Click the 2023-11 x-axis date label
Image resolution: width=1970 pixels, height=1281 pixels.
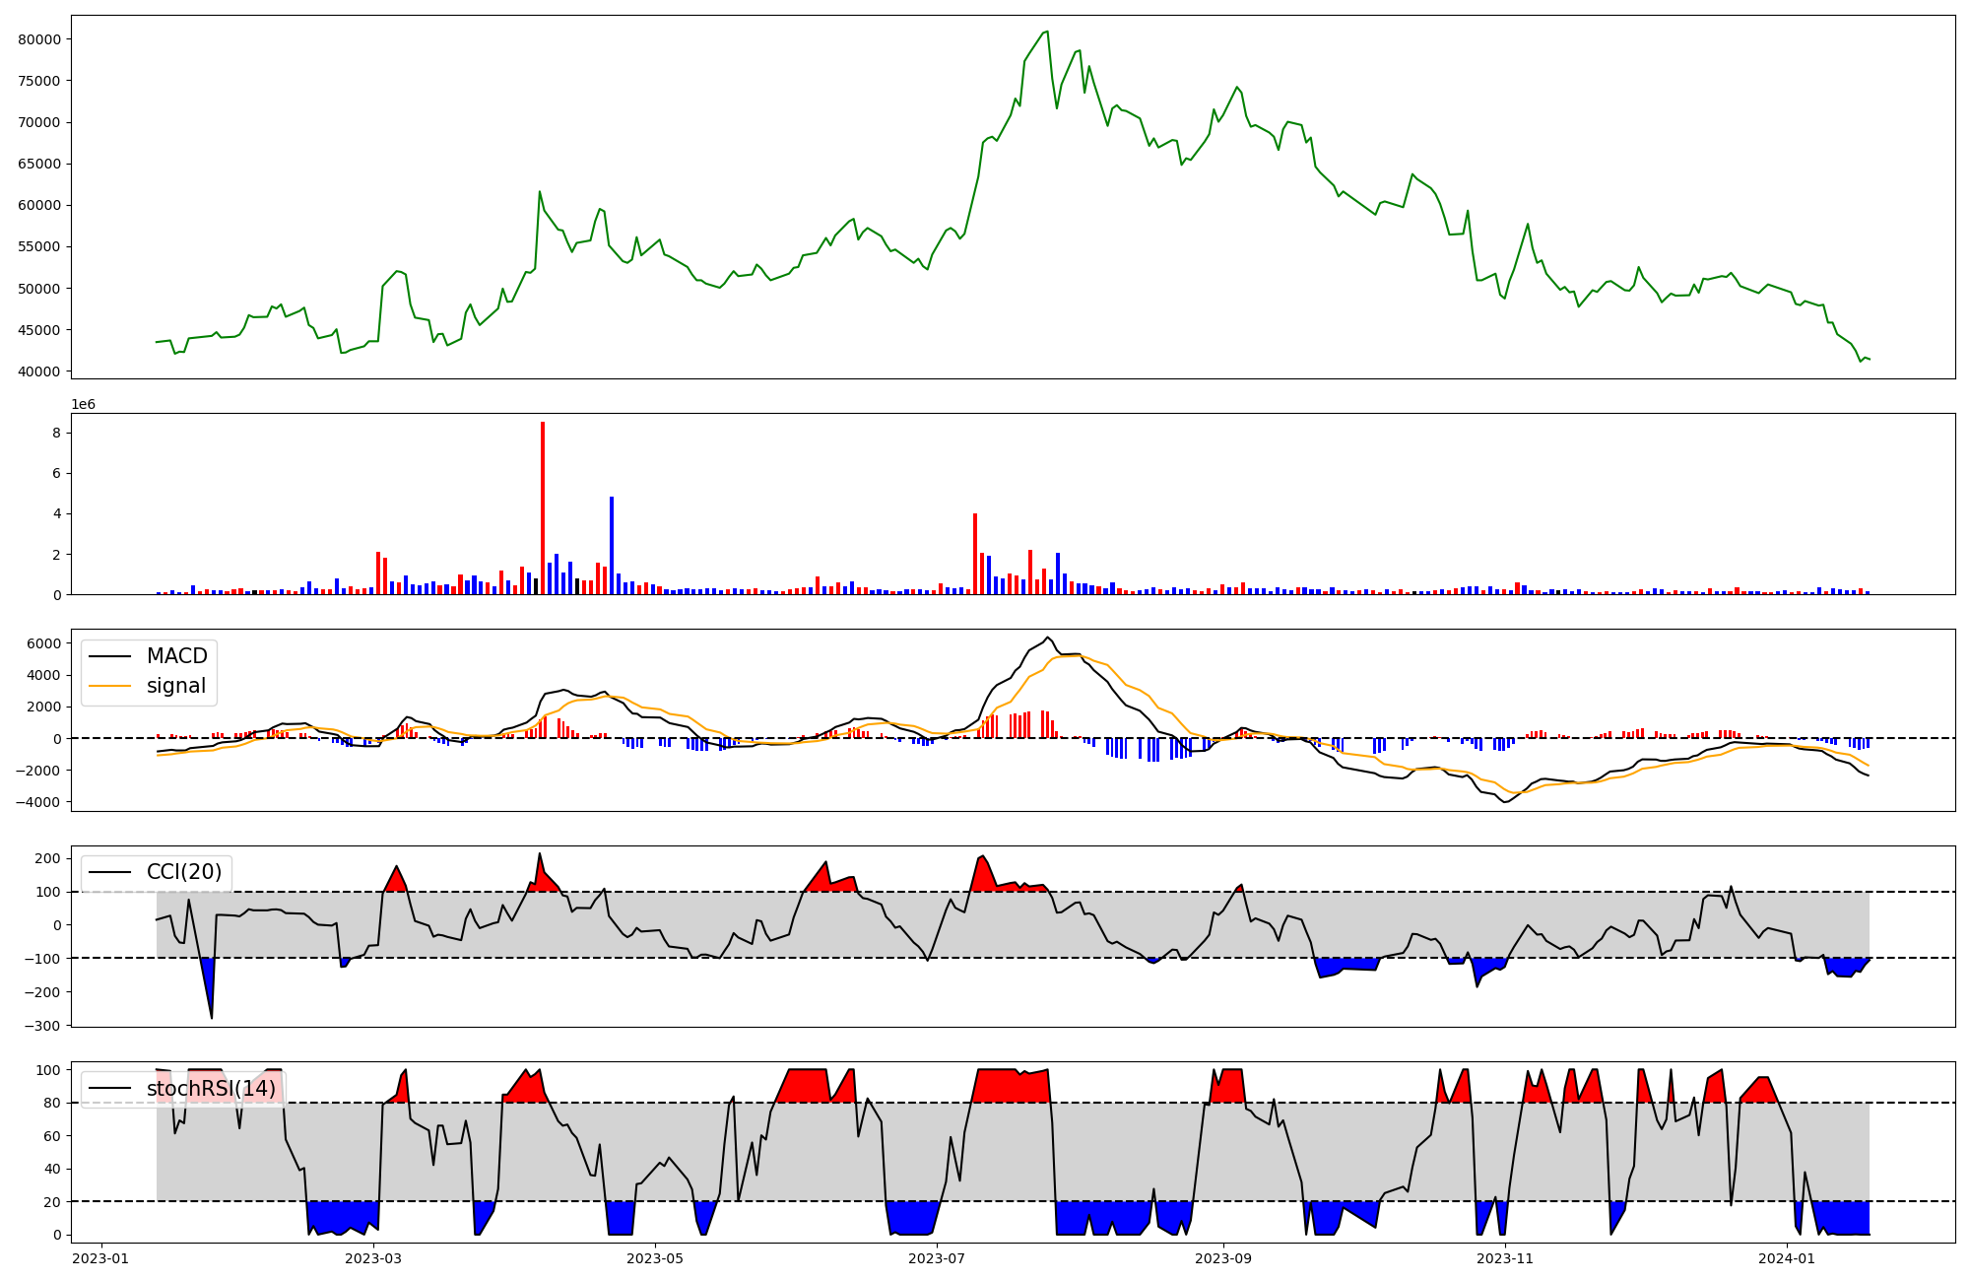click(x=1505, y=1258)
